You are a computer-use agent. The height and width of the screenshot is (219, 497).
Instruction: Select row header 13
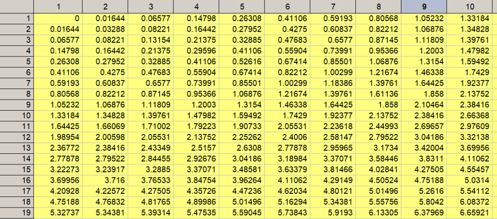click(17, 148)
